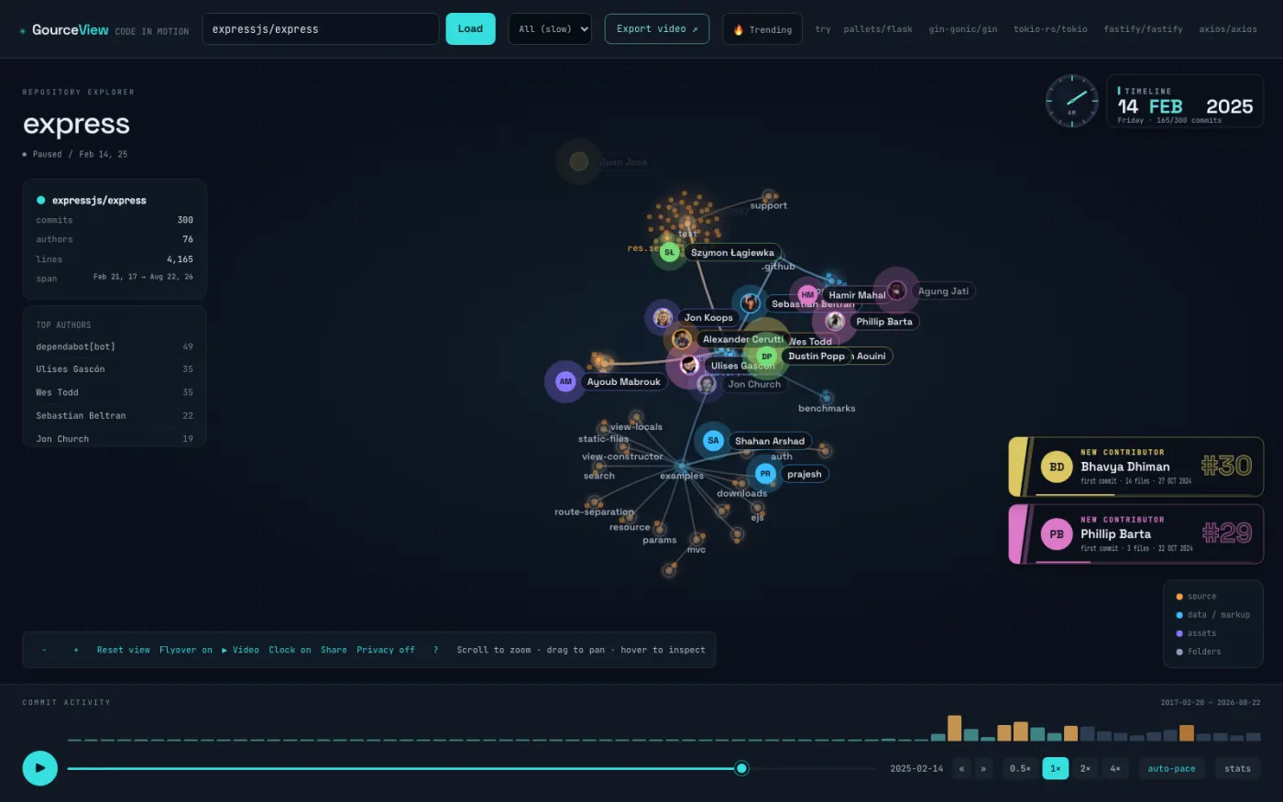Toggle Flyover on

(x=186, y=650)
